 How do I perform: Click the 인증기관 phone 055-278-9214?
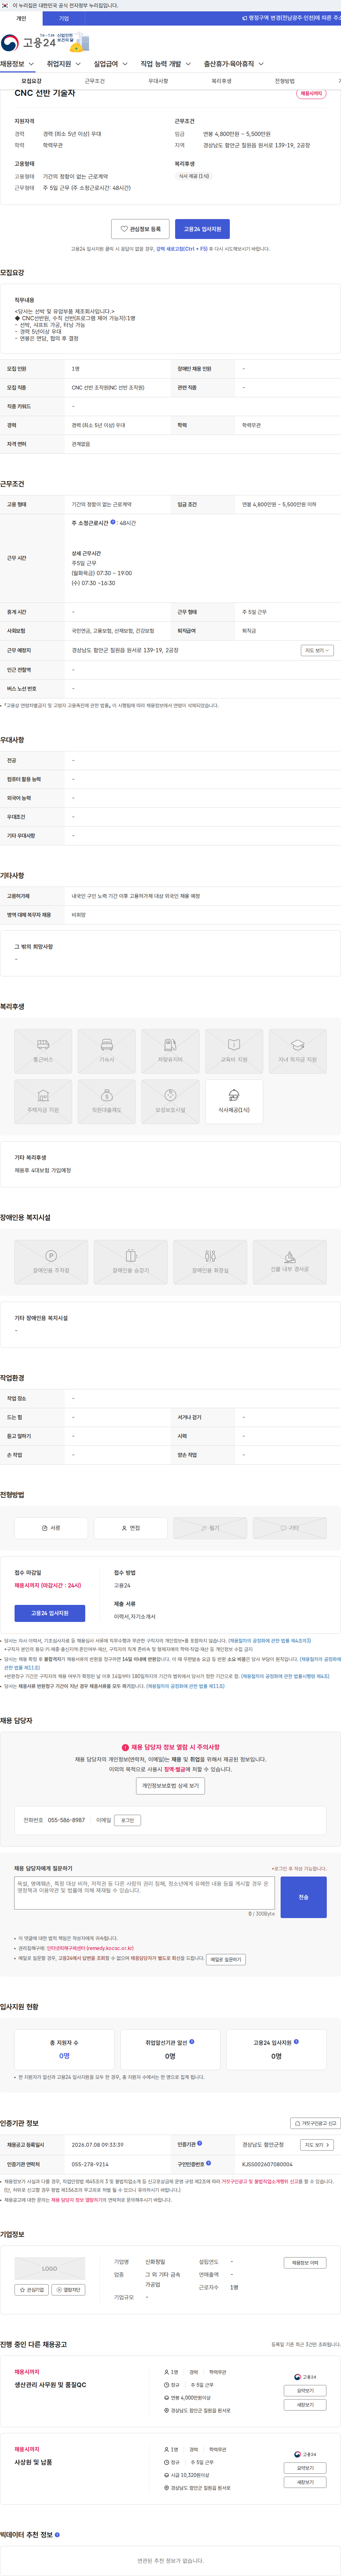click(90, 2164)
